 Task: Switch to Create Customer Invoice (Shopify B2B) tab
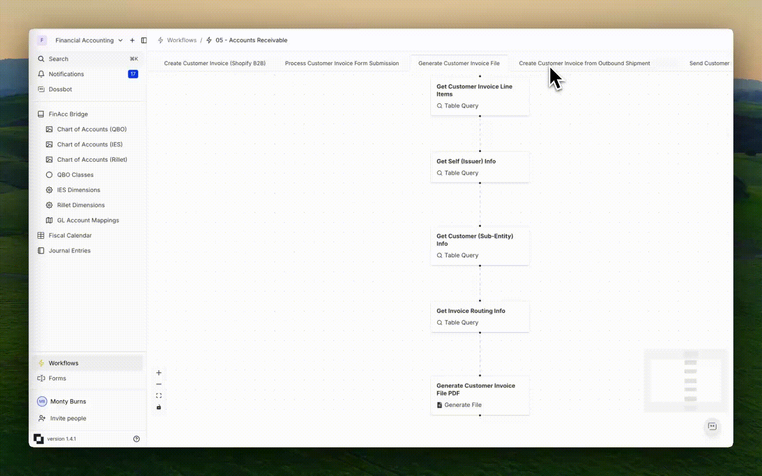215,63
